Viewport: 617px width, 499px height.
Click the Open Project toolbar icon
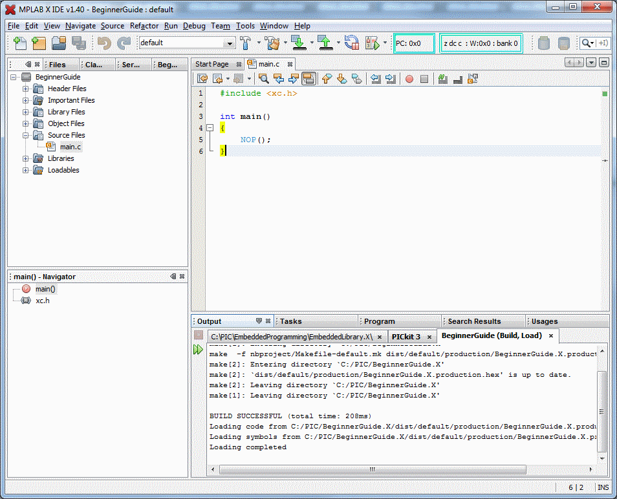59,43
